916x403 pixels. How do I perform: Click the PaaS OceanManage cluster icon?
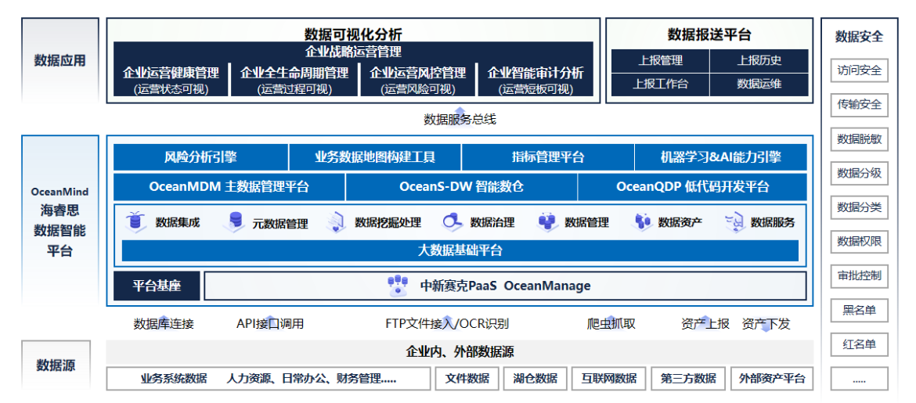coord(398,286)
